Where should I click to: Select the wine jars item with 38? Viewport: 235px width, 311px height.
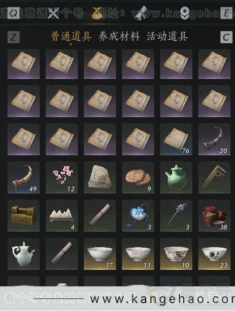(214, 216)
